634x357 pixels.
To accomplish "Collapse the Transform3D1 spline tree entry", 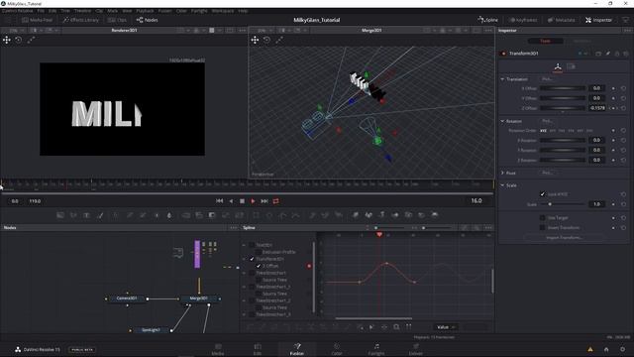I will tap(244, 259).
